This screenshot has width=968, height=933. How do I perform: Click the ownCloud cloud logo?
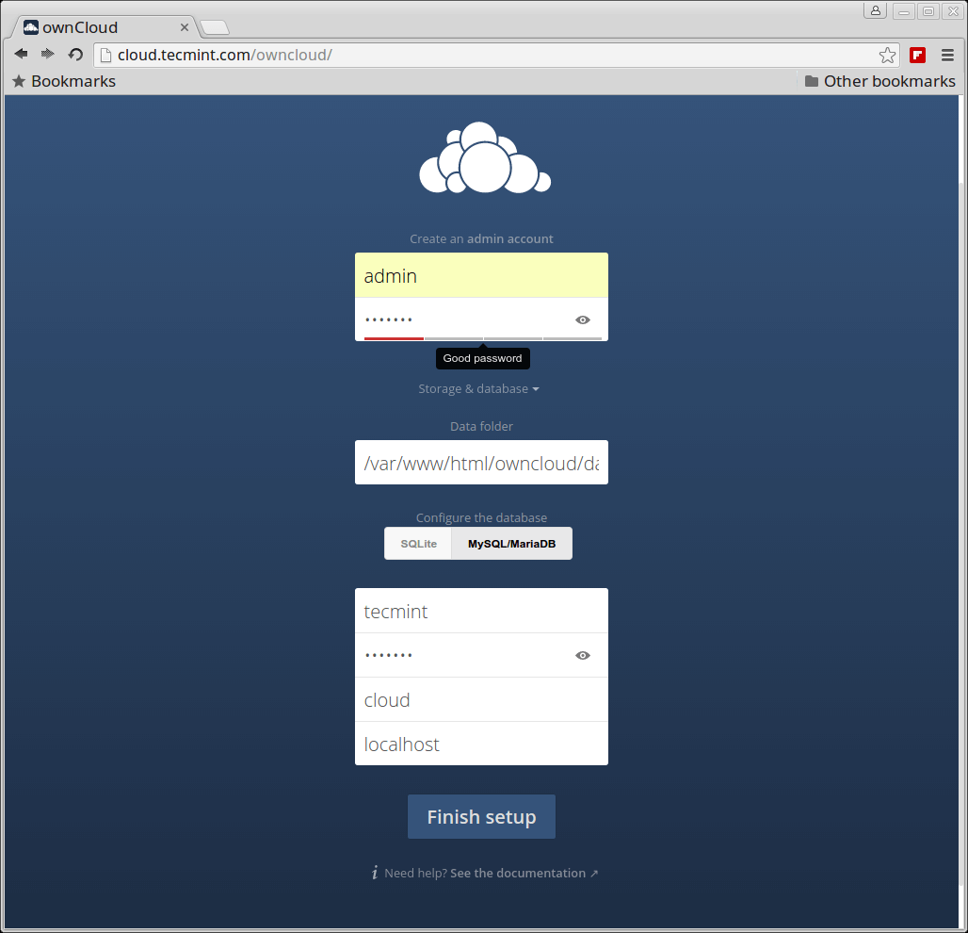tap(485, 157)
